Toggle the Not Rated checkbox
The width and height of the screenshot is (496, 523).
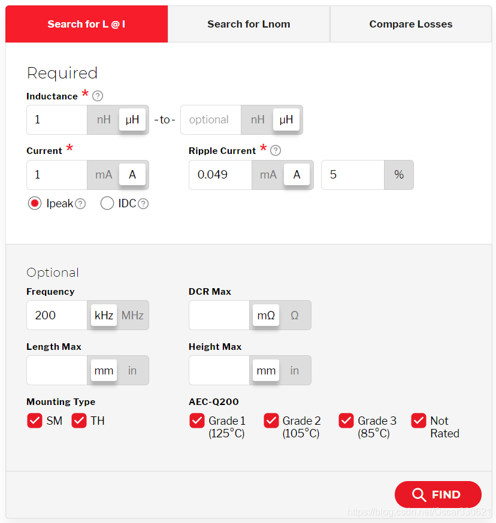click(419, 421)
